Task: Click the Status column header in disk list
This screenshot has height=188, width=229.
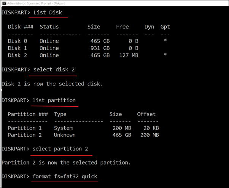Action: [49, 27]
